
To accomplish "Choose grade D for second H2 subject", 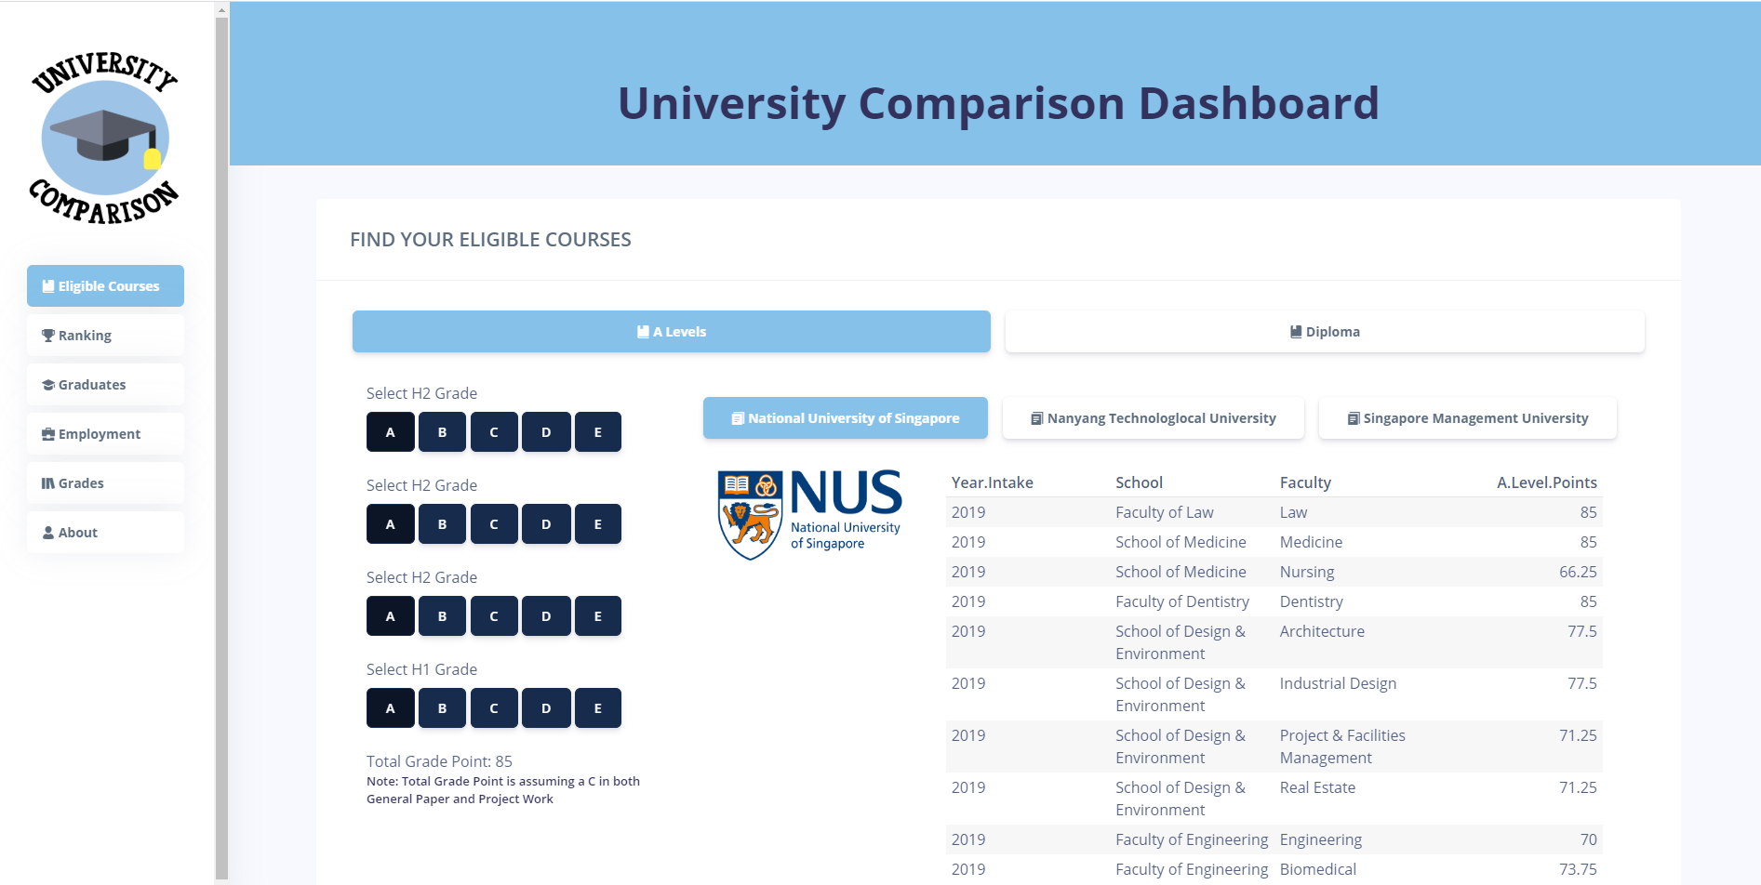I will 546,524.
